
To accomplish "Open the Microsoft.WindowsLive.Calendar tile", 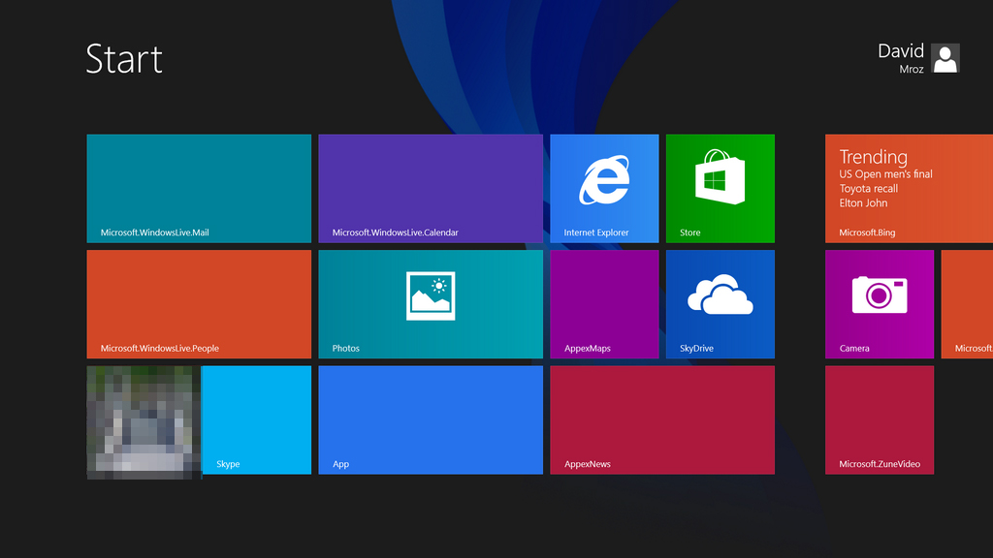I will click(431, 189).
